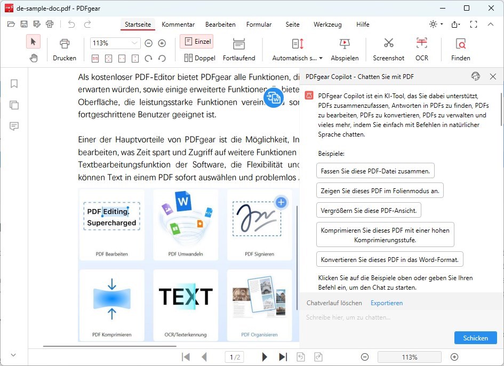The width and height of the screenshot is (504, 366).
Task: Open the share menu
Action: coord(455,24)
